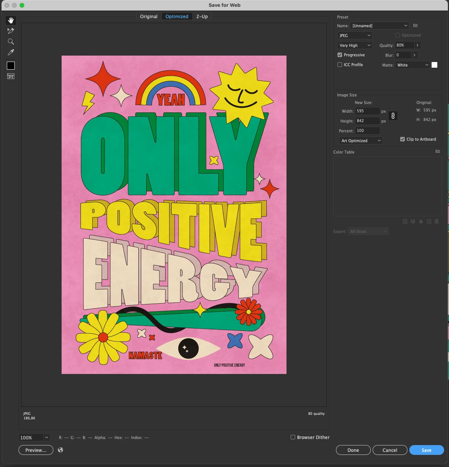Open the Color Table menu icon

pos(438,152)
